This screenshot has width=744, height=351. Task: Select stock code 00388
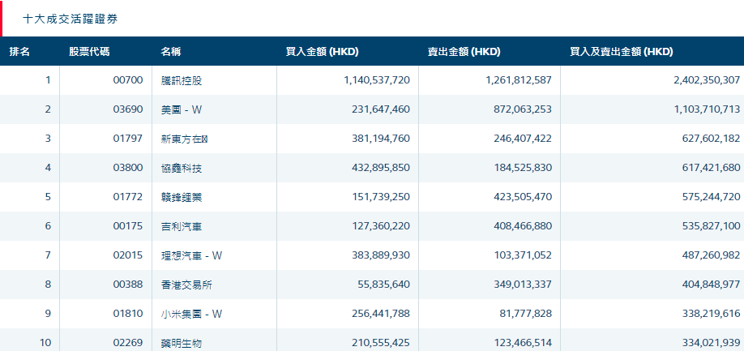(x=128, y=285)
